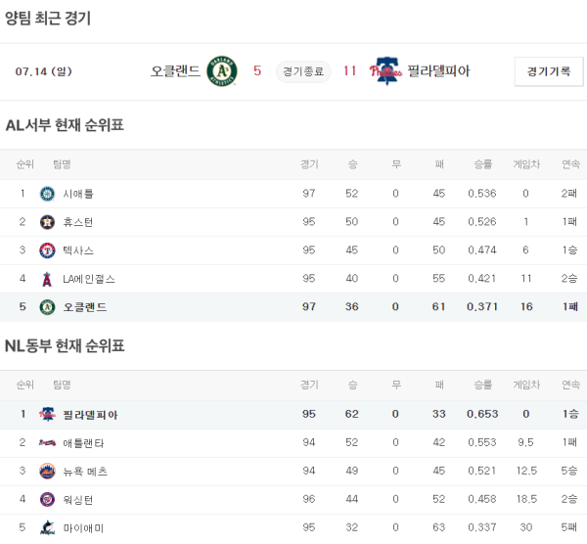
Task: Click the Philadelphia Phillies logo in match header
Action: click(386, 71)
